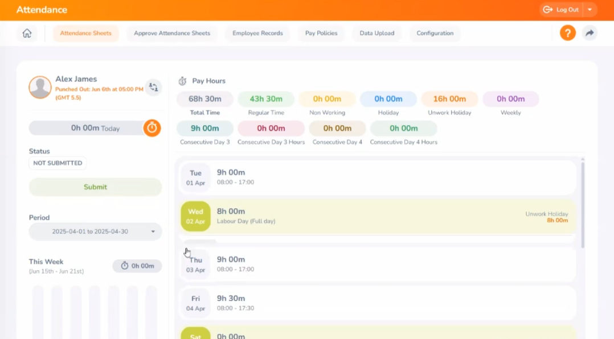Image resolution: width=614 pixels, height=339 pixels.
Task: Click the 08:00 - 17:30 time range
Action: [235, 308]
